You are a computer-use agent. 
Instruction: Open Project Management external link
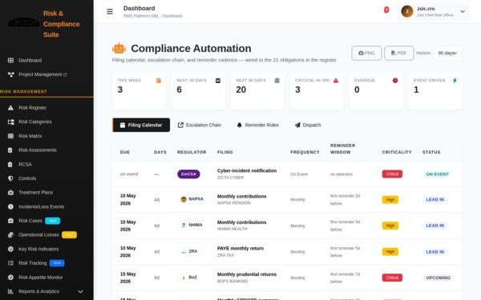tap(42, 74)
